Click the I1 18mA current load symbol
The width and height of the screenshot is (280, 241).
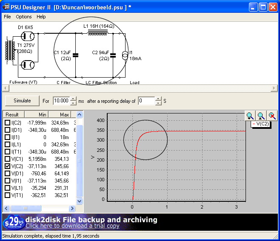tap(125, 55)
